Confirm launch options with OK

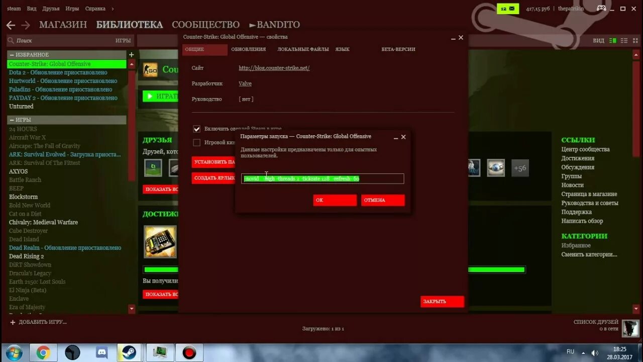[x=335, y=200]
